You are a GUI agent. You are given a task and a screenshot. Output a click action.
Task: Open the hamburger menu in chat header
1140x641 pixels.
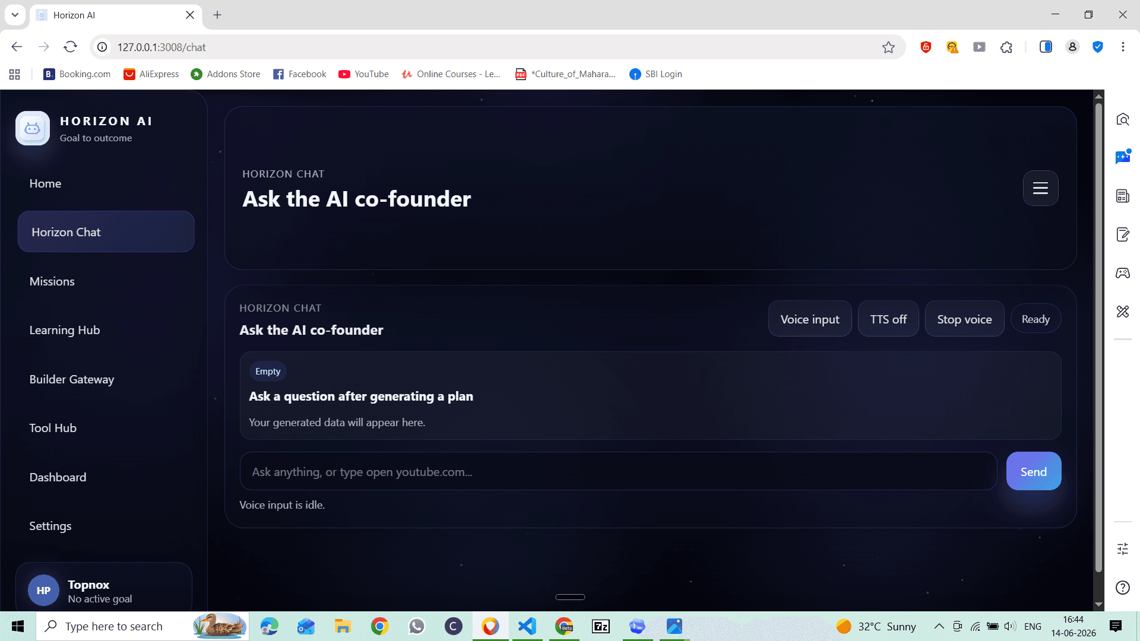(x=1040, y=188)
